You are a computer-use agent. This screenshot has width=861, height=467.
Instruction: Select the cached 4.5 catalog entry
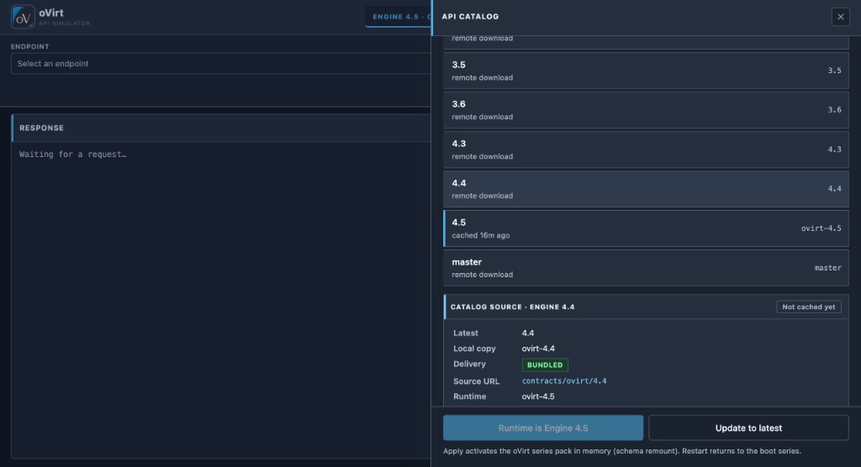pyautogui.click(x=646, y=228)
